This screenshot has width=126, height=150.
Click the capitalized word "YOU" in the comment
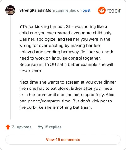pos(51,64)
